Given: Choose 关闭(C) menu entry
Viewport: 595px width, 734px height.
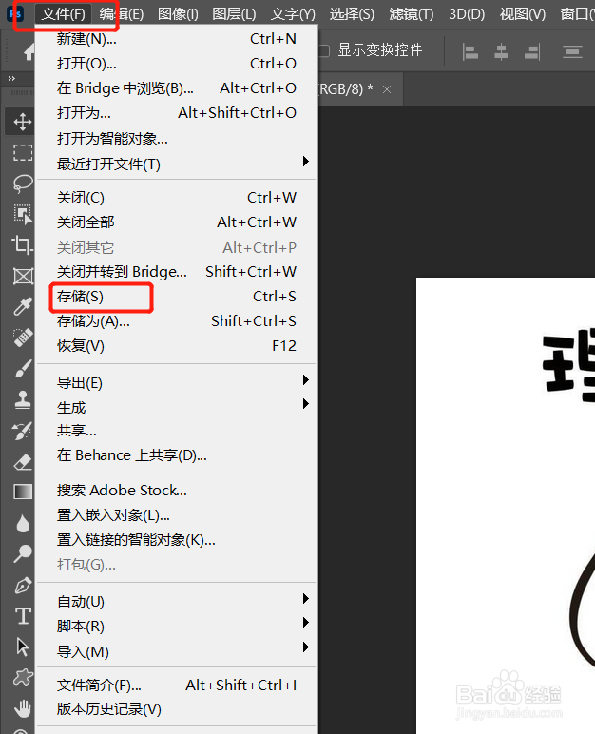Looking at the screenshot, I should (x=177, y=198).
